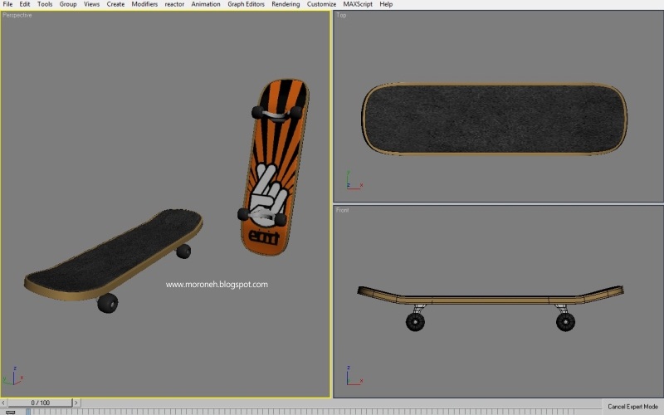Select the skateboard left wheel in Front view
The image size is (664, 415).
[x=416, y=322]
